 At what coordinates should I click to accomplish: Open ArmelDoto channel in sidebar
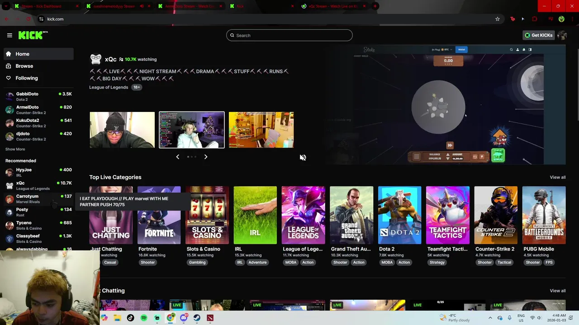(38, 110)
